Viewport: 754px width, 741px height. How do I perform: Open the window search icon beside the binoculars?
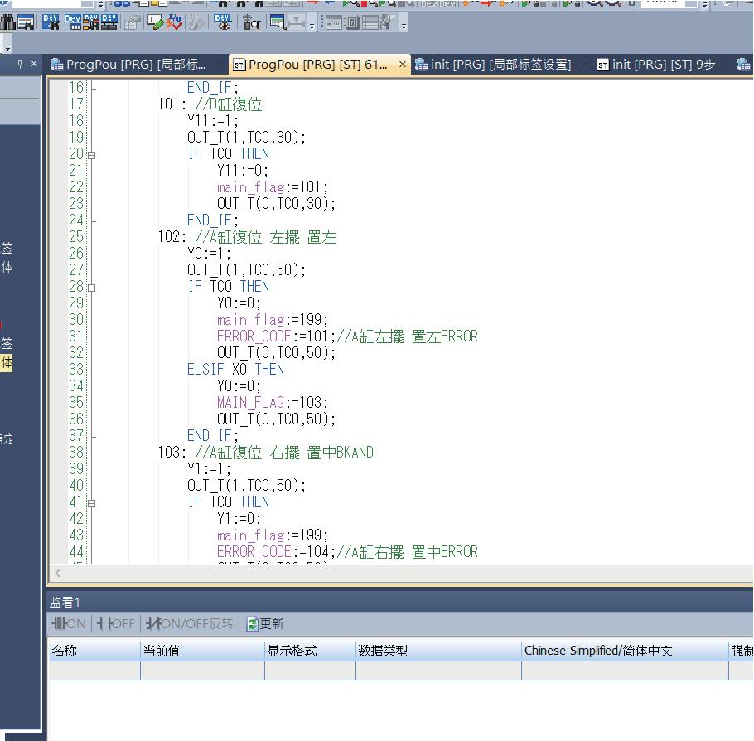coord(26,22)
